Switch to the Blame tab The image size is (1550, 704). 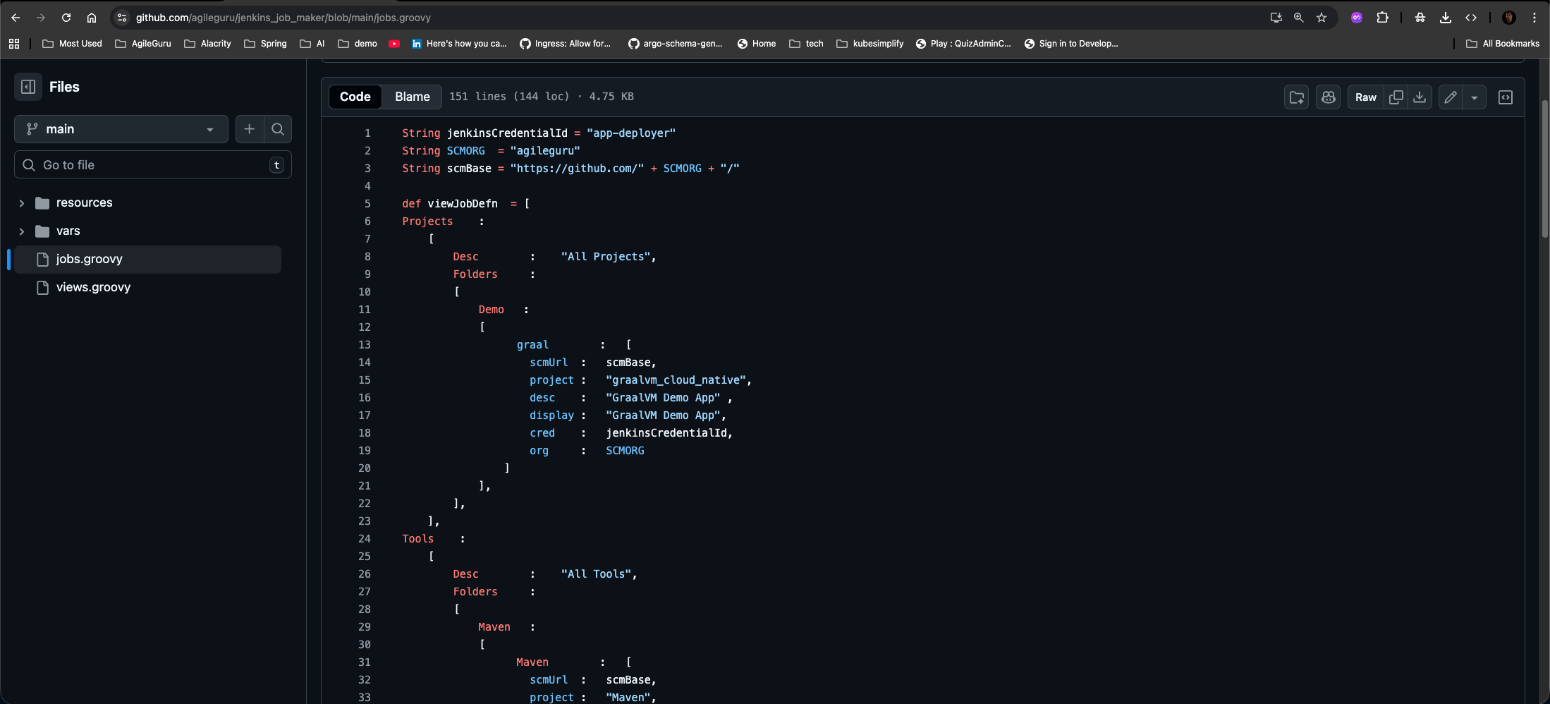(x=412, y=97)
